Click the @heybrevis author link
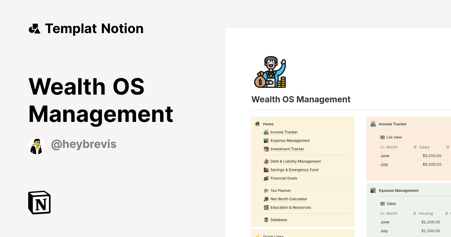Screen dimensions: 451x237 (83, 144)
